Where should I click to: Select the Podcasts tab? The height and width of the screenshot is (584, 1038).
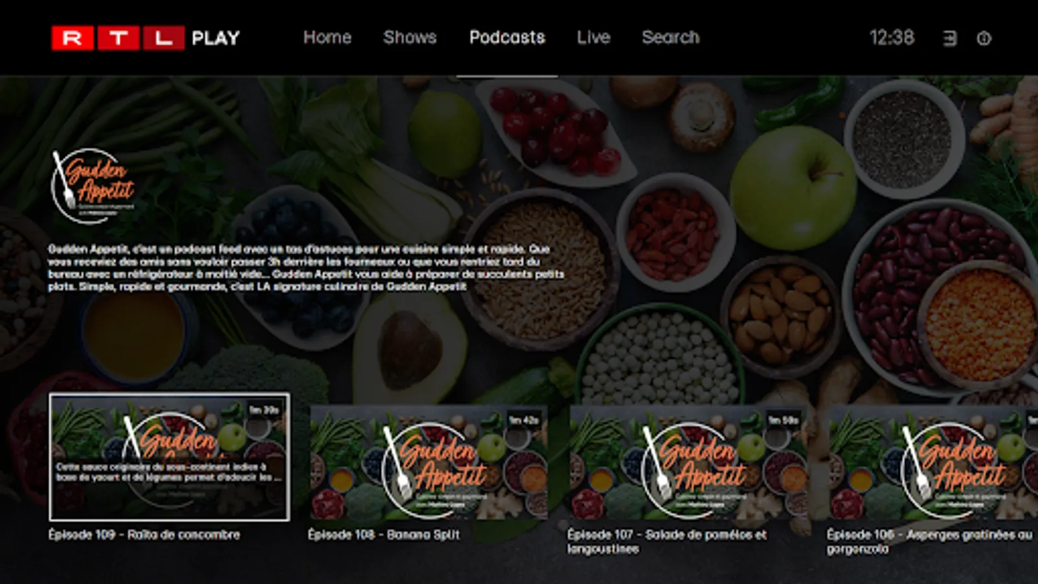coord(507,38)
